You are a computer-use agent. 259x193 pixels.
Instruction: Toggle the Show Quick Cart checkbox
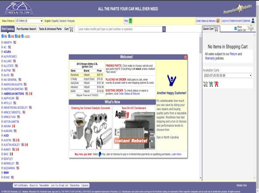pos(236,29)
